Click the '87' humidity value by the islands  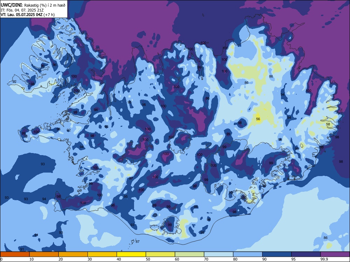138,241
